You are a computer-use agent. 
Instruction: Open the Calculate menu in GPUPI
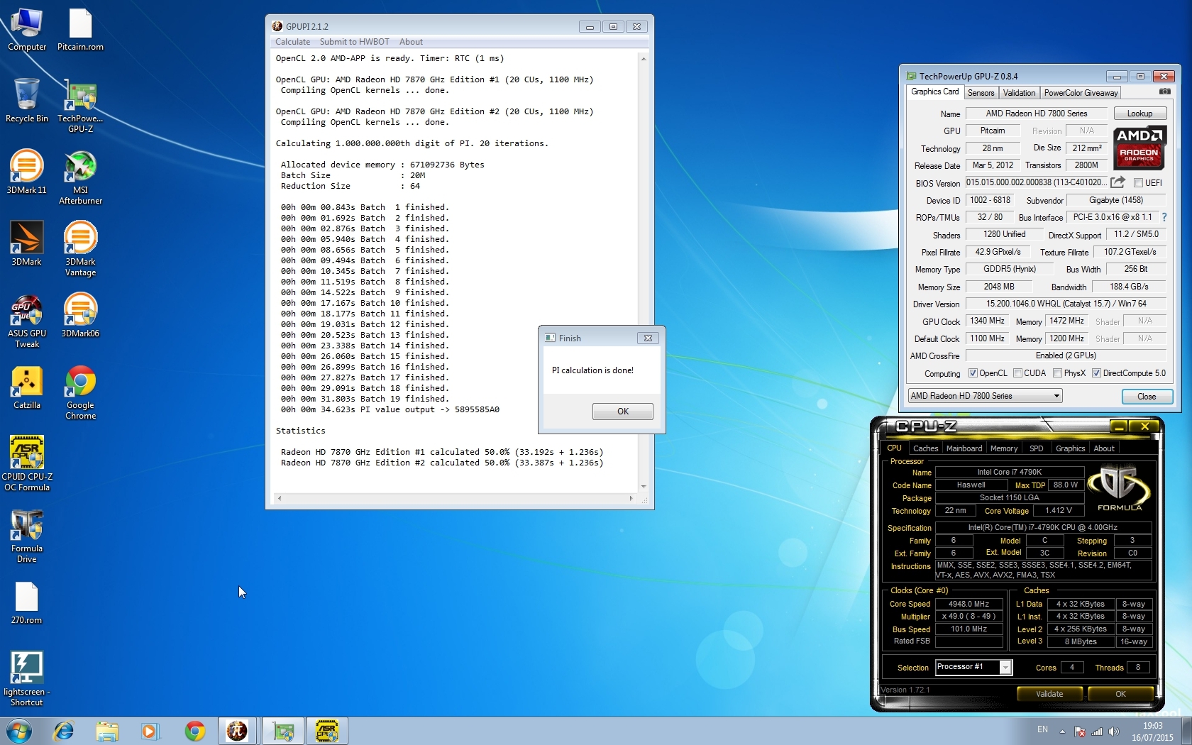pyautogui.click(x=292, y=42)
